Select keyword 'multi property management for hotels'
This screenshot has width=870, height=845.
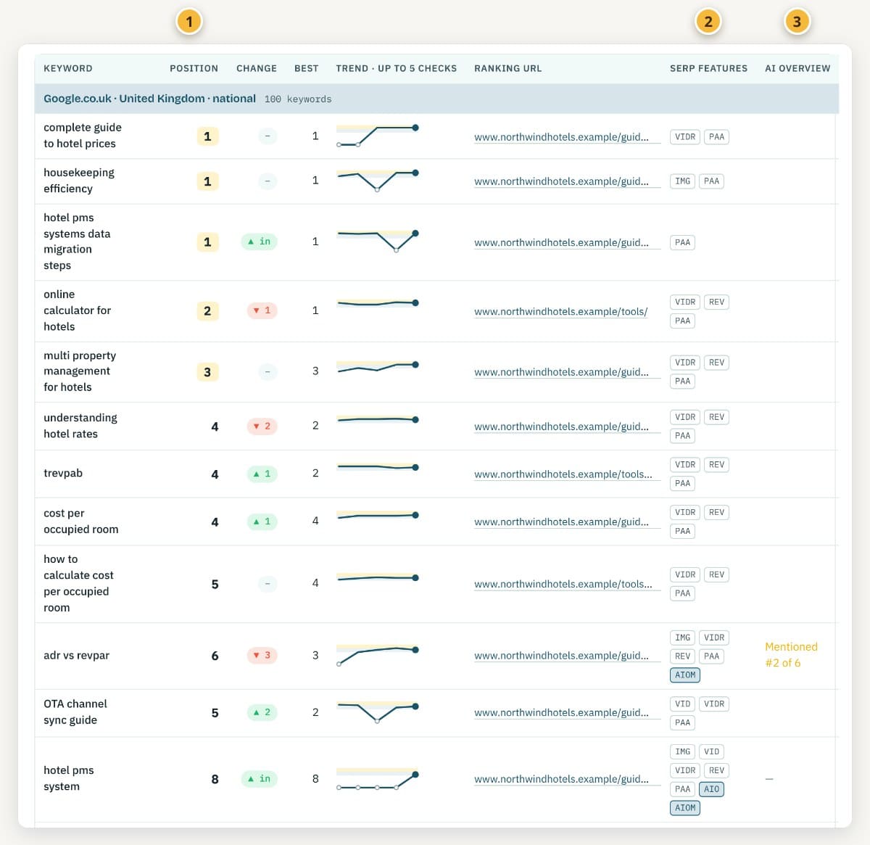click(80, 371)
